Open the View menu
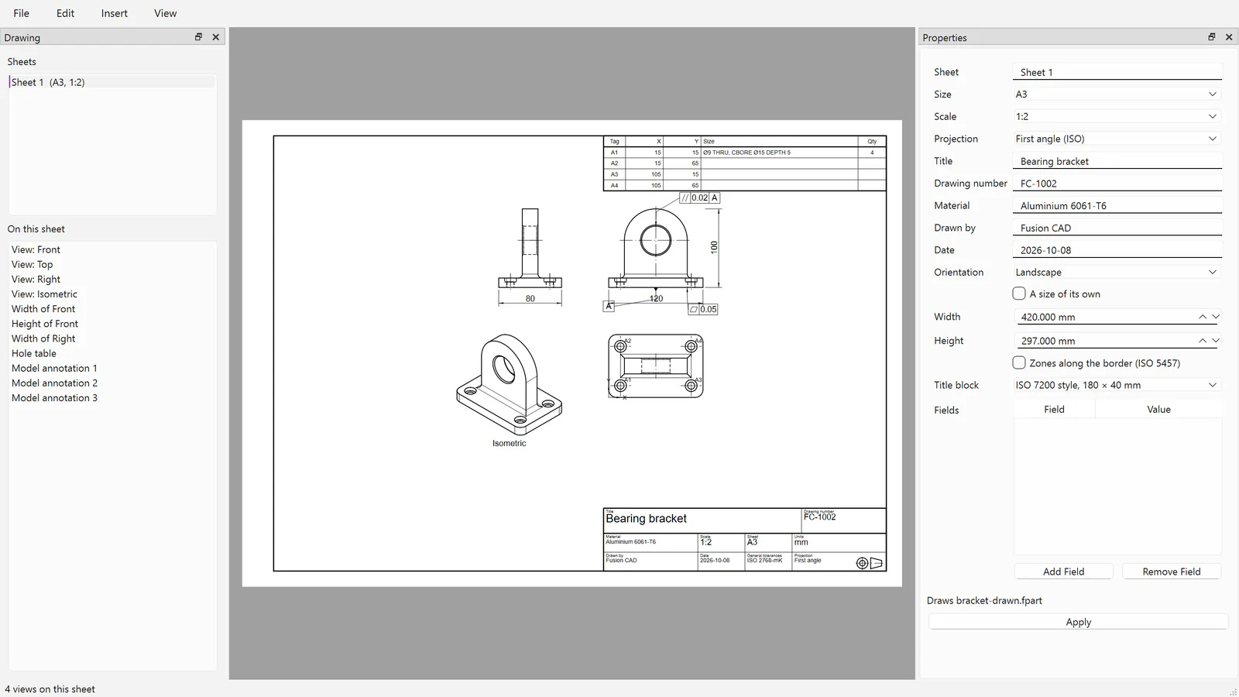This screenshot has height=697, width=1239. tap(165, 13)
